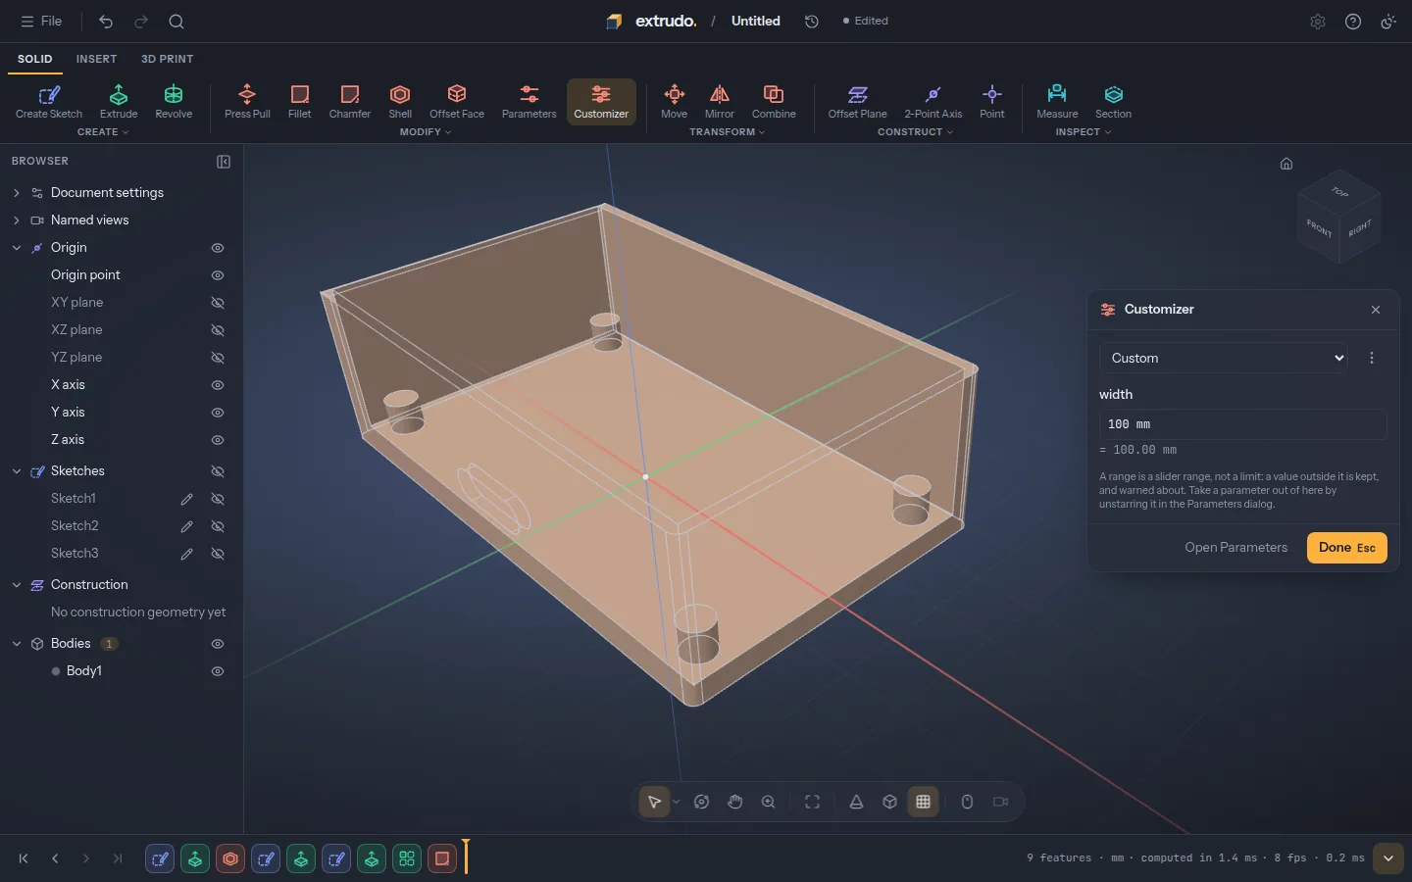Select the Offset Face tool
1412x882 pixels.
click(x=457, y=102)
